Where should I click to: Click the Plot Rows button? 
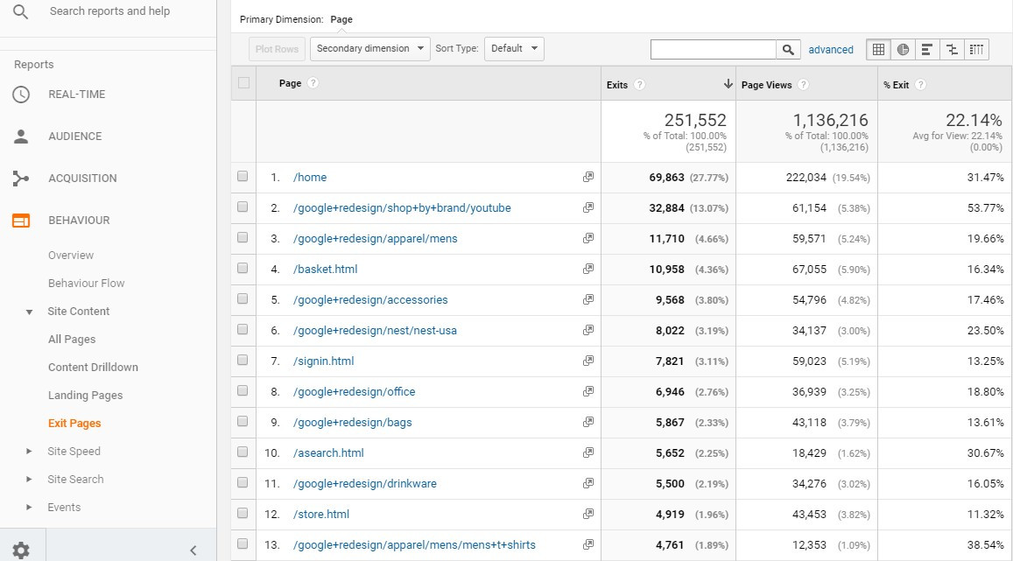277,49
